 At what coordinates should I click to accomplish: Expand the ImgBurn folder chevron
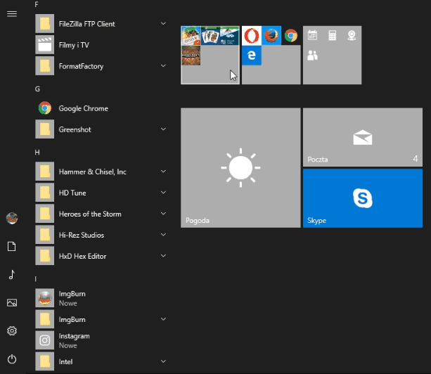pyautogui.click(x=163, y=319)
